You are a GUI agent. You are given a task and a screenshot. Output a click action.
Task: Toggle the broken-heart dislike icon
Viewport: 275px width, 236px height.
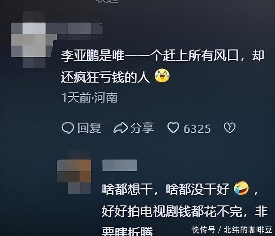pyautogui.click(x=229, y=128)
